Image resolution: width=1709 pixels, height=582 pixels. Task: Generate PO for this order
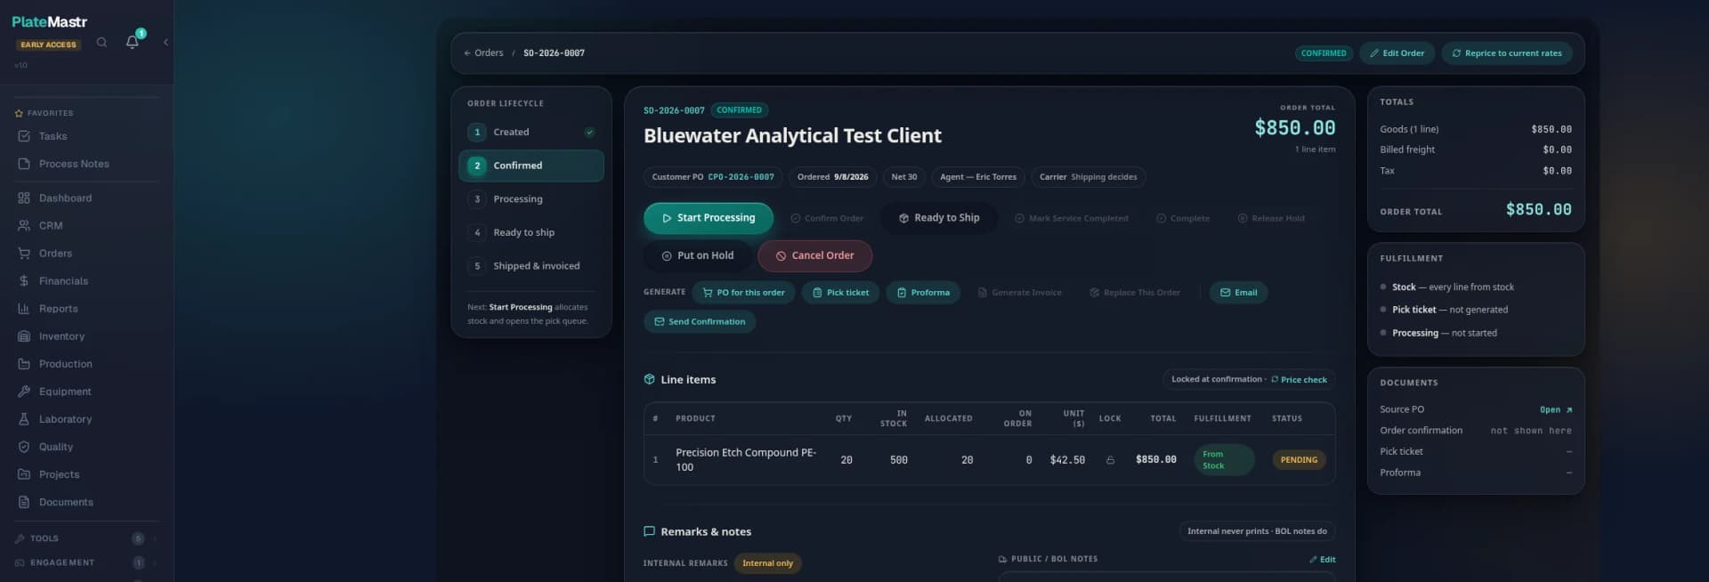[743, 292]
